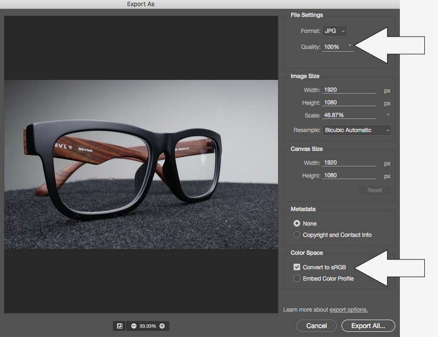The width and height of the screenshot is (438, 337).
Task: Click Export All to save the image
Action: click(x=368, y=325)
